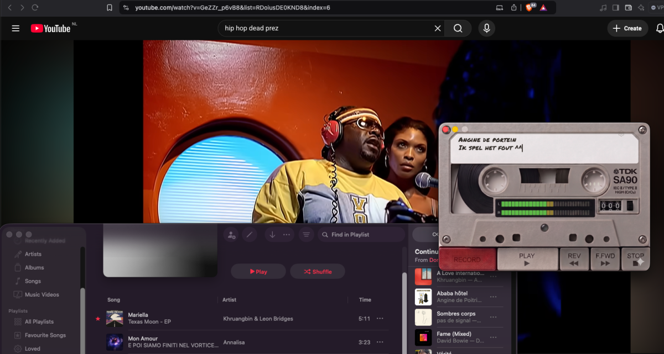Open the Brave Shields lion icon

530,8
